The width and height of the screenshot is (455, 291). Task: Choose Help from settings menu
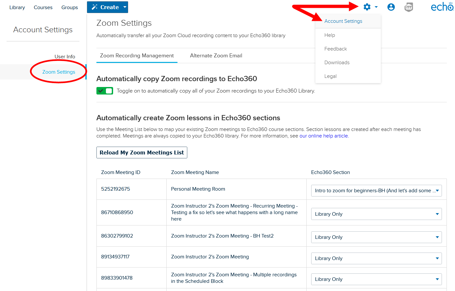(x=329, y=35)
